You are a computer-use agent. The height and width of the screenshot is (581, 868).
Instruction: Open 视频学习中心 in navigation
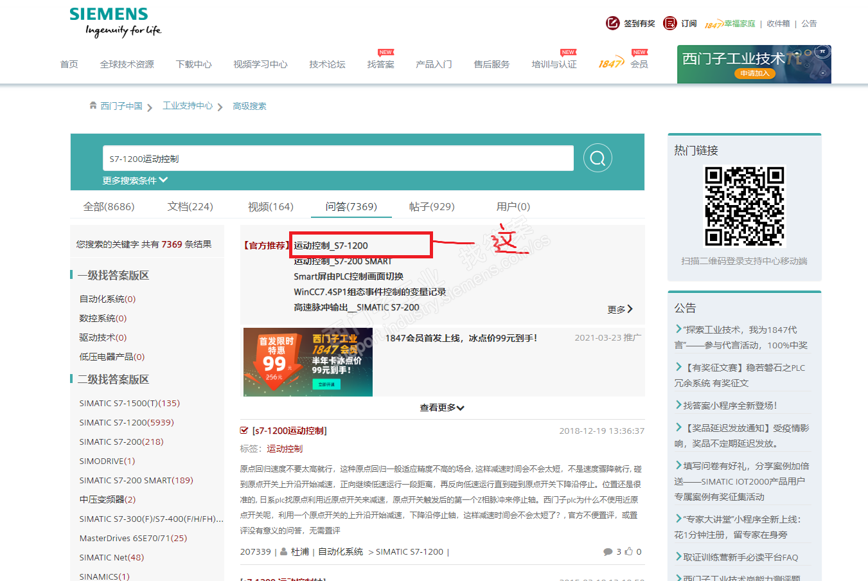[x=260, y=64]
